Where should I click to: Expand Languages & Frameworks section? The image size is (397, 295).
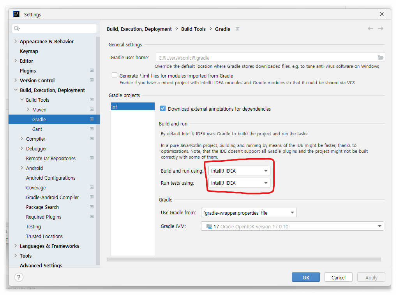click(x=16, y=246)
